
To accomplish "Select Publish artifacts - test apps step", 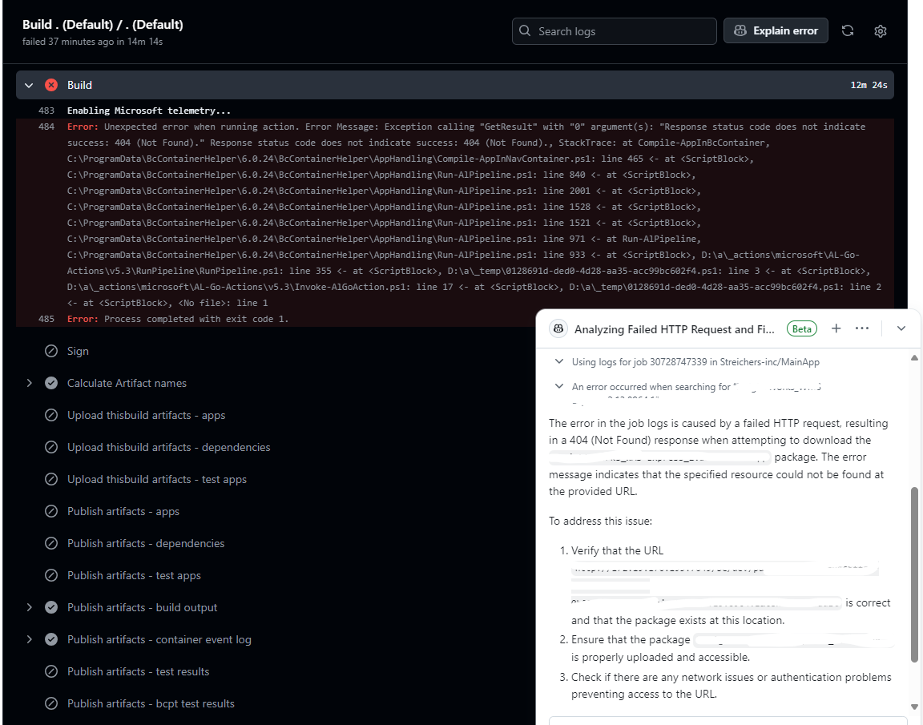I will pyautogui.click(x=134, y=575).
